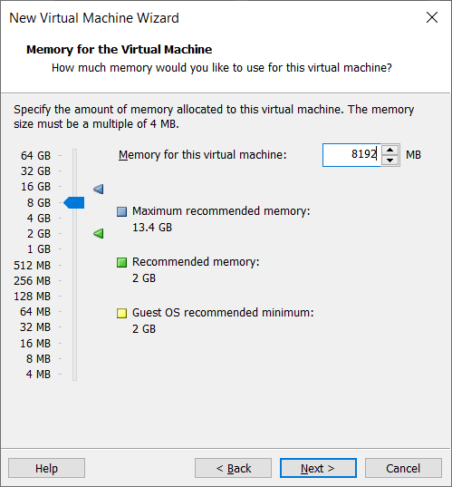Set memory slider to 4 MB mark
452x487 pixels.
[75, 374]
